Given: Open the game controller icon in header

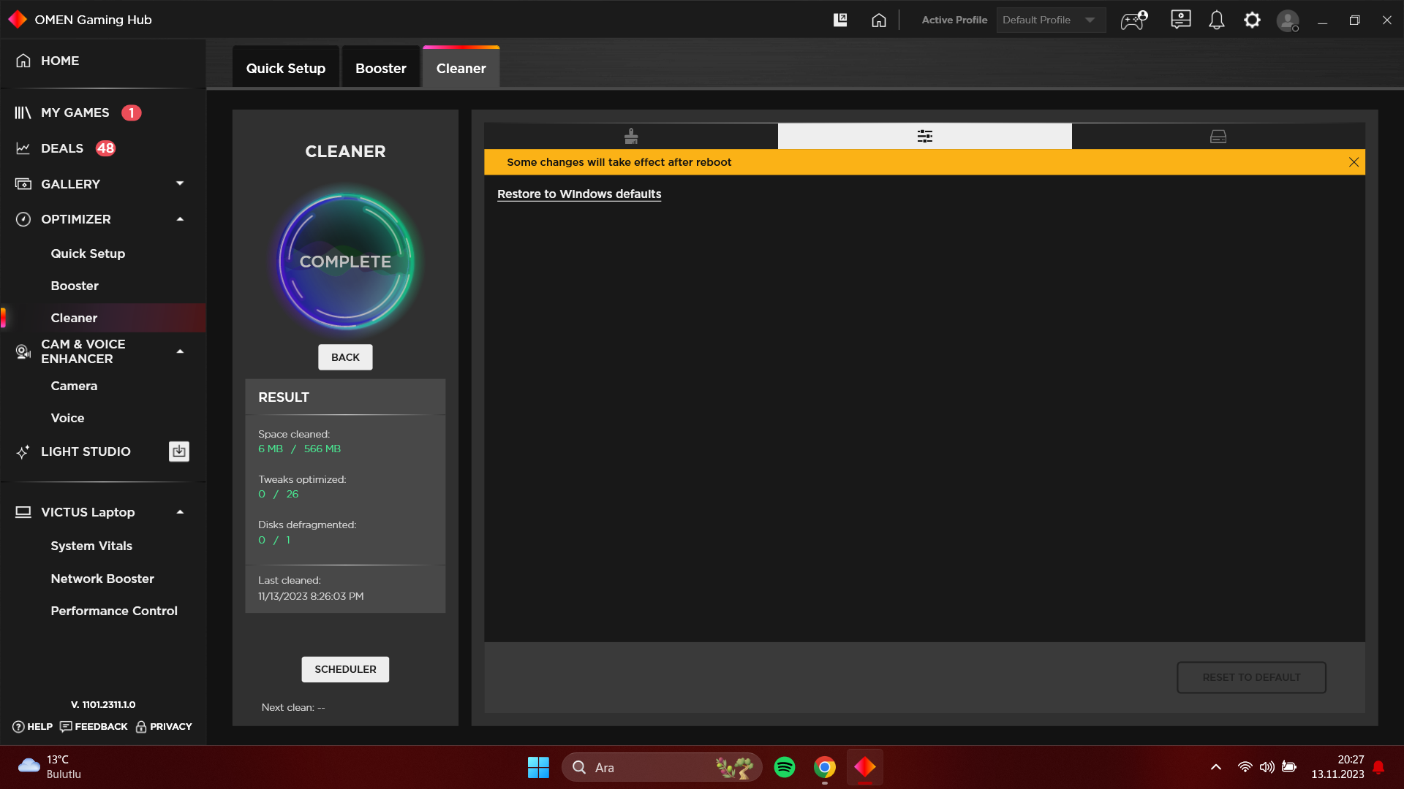Looking at the screenshot, I should click(1133, 20).
